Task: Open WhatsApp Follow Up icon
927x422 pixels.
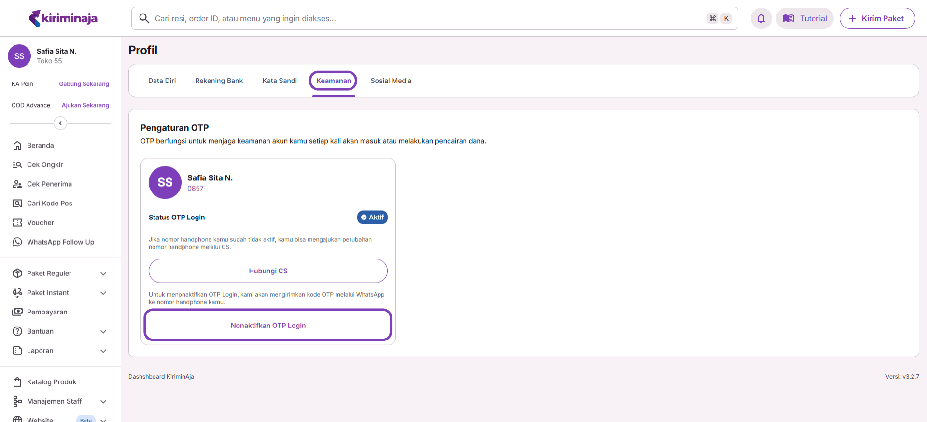Action: click(17, 242)
